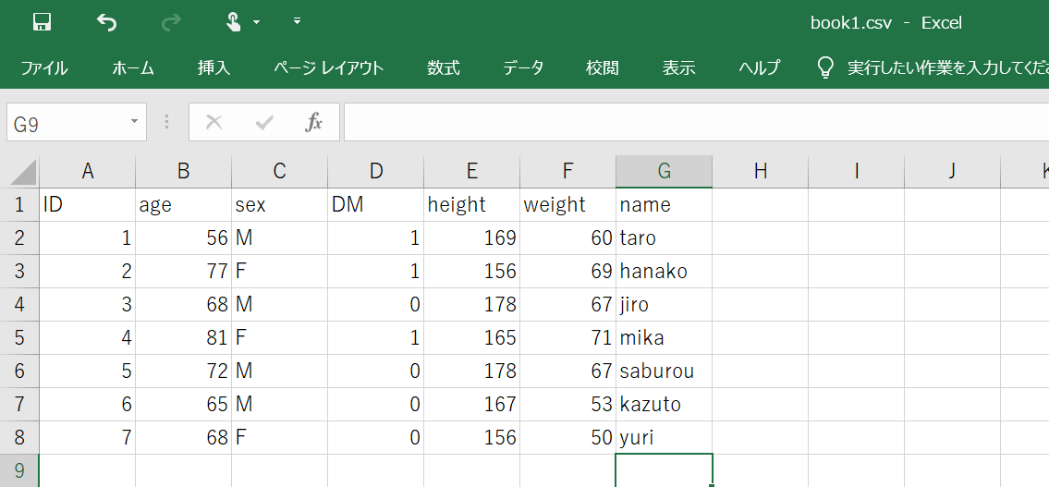The width and height of the screenshot is (1049, 487).
Task: Open Customize Quick Access Toolbar dropdown
Action: click(297, 21)
